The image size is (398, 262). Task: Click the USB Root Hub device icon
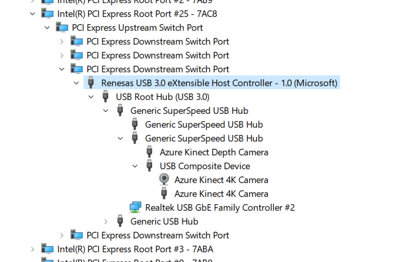coord(106,97)
